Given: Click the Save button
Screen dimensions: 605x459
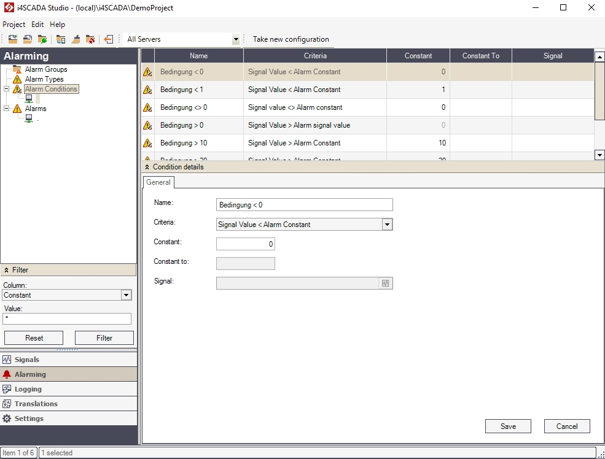Looking at the screenshot, I should click(x=508, y=426).
